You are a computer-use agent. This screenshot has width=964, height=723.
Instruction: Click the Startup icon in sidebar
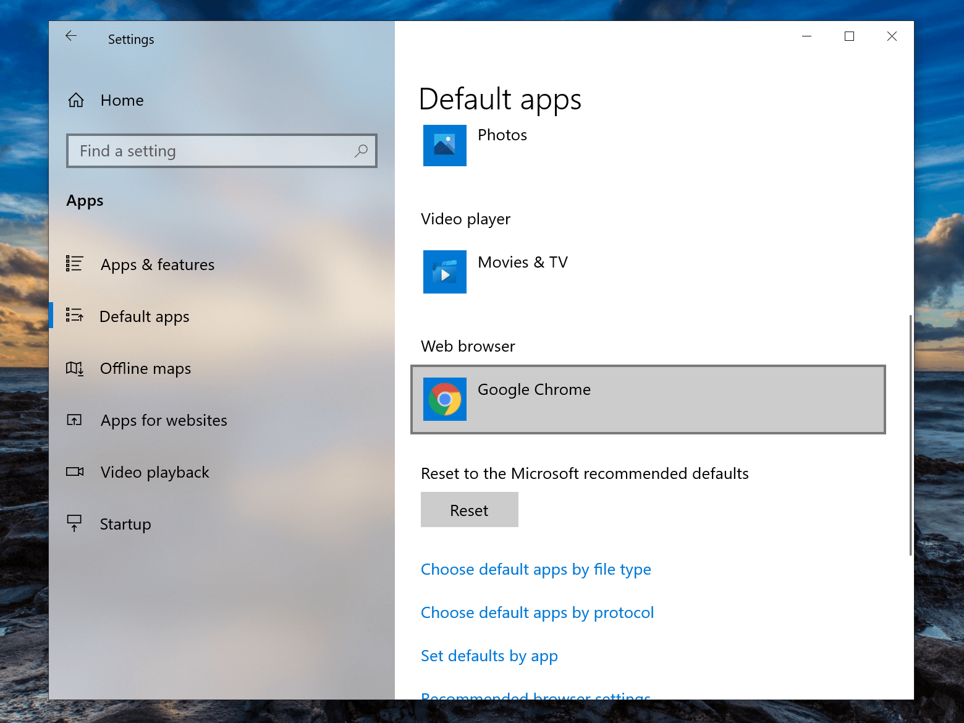coord(74,523)
